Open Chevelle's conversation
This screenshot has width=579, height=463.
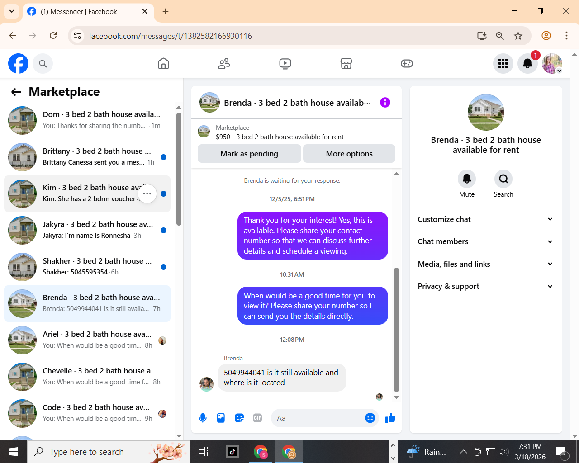[87, 377]
